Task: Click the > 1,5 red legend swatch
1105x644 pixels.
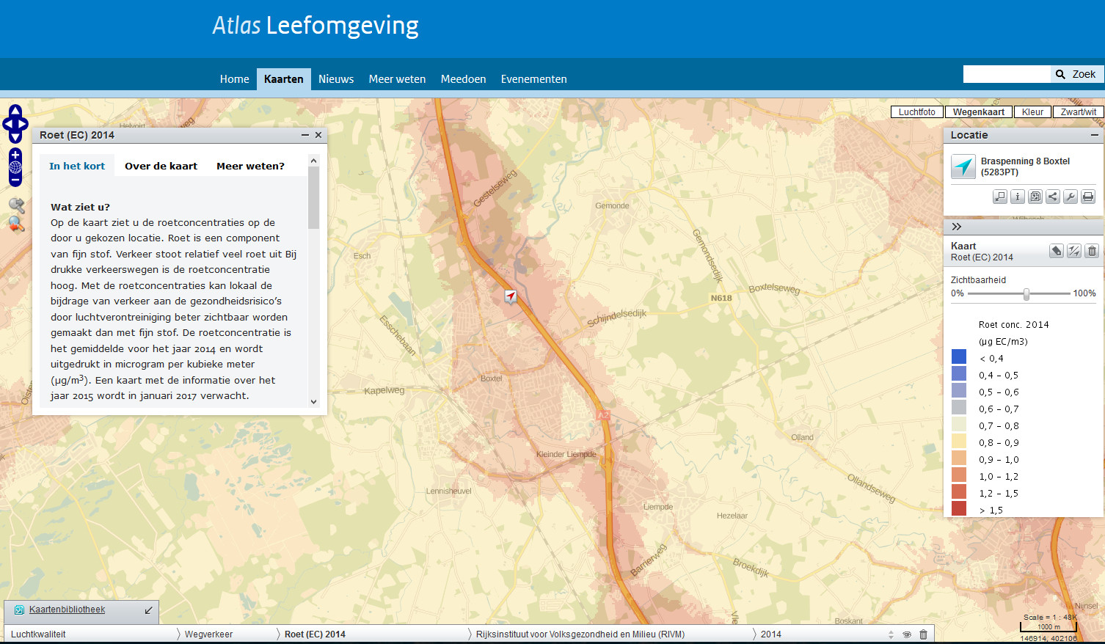Action: tap(959, 508)
